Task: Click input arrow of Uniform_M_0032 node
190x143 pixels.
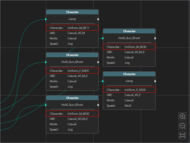Action: (x=46, y=105)
